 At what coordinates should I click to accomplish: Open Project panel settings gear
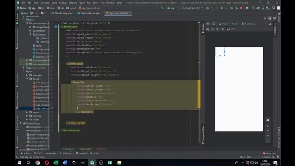tap(42, 13)
